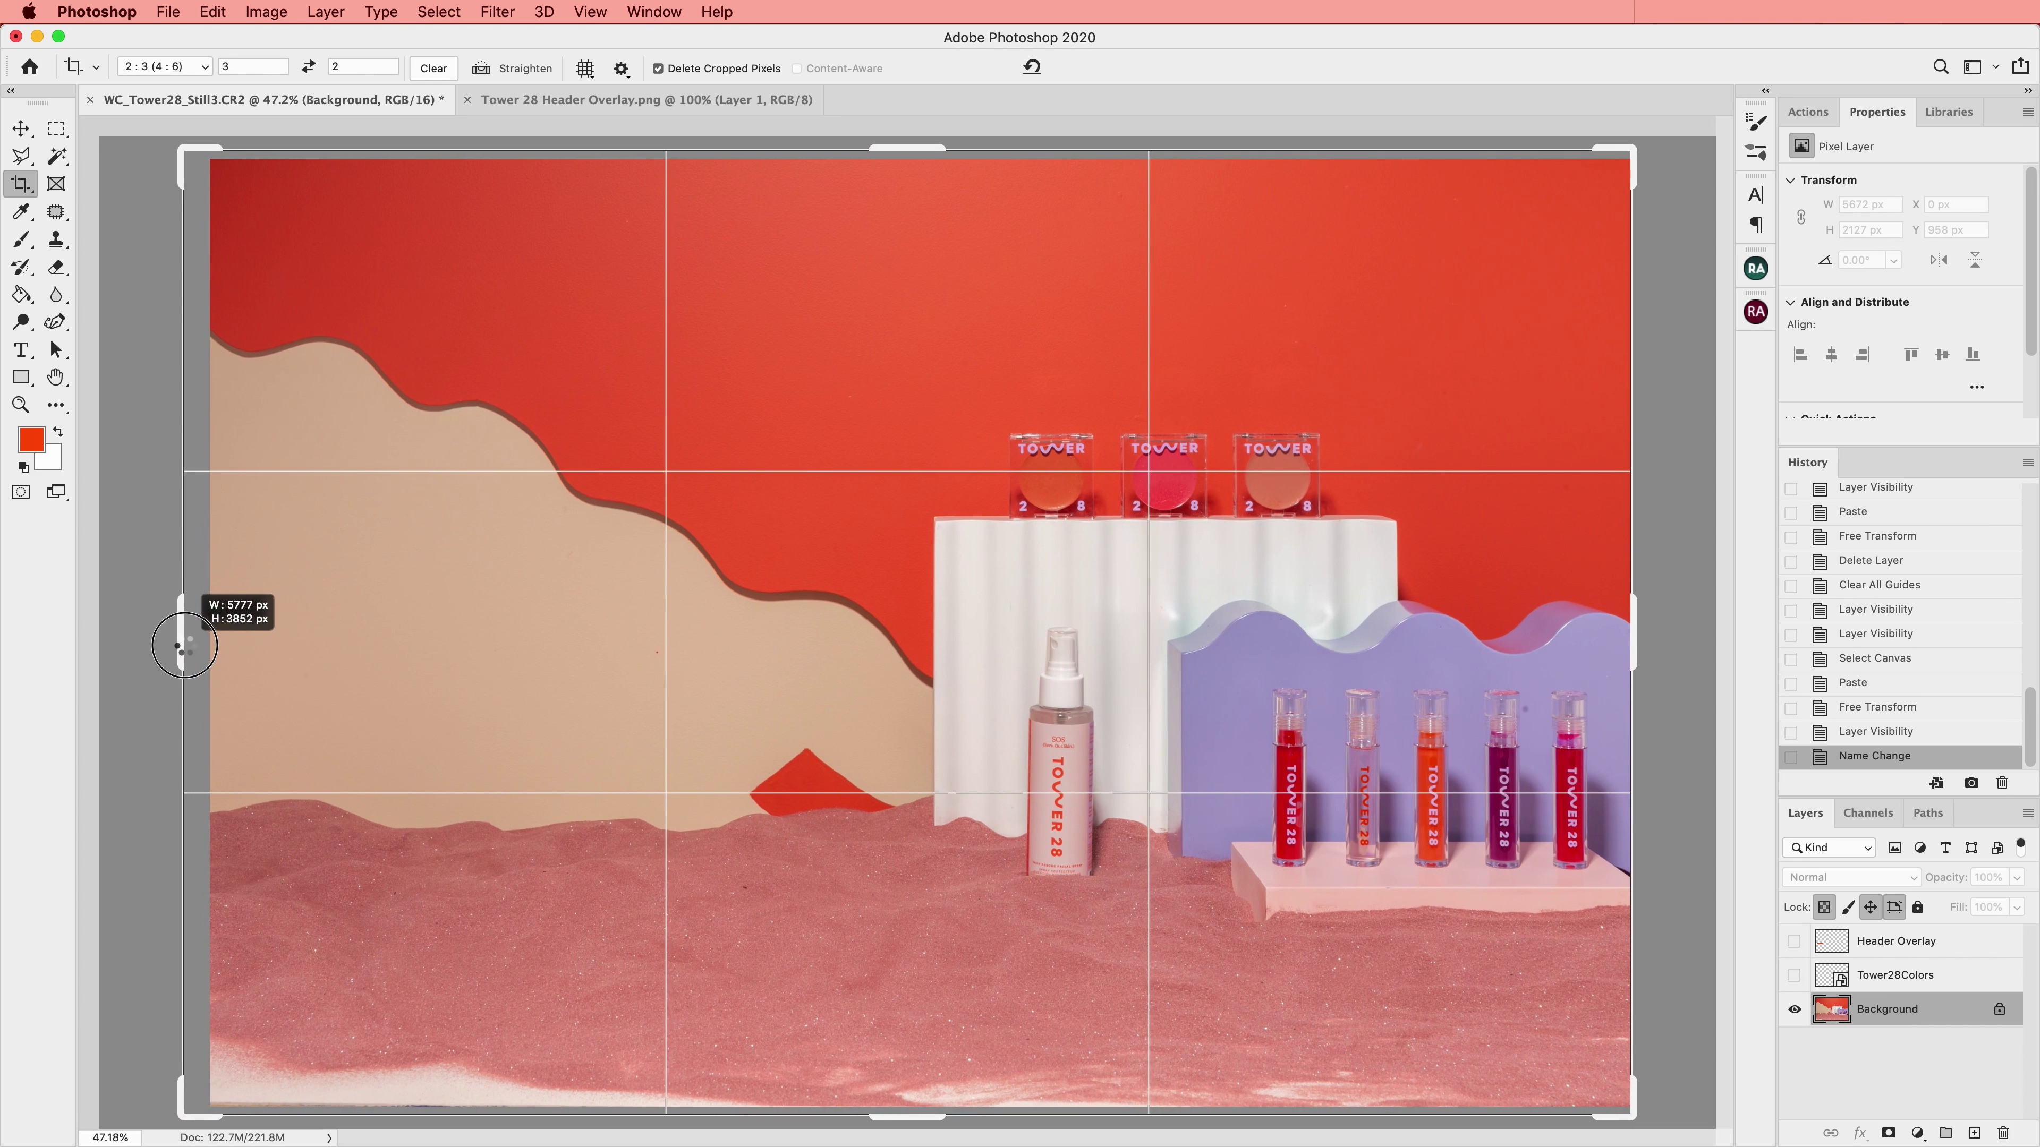
Task: Select the Zoom tool
Action: pos(21,405)
